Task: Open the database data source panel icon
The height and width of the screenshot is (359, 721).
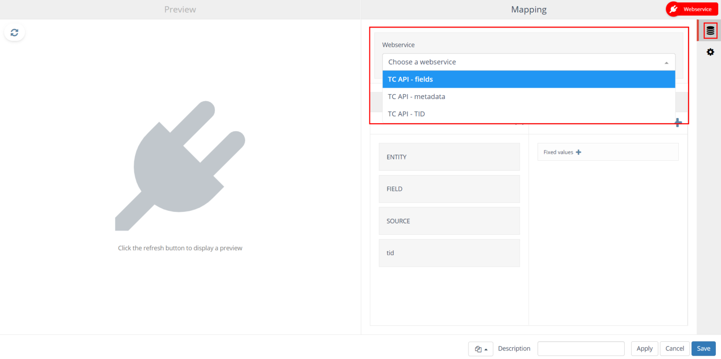Action: (x=710, y=31)
